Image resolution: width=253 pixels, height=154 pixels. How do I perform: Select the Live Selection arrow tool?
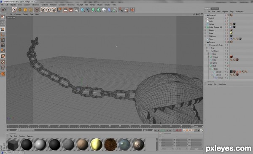point(14,10)
